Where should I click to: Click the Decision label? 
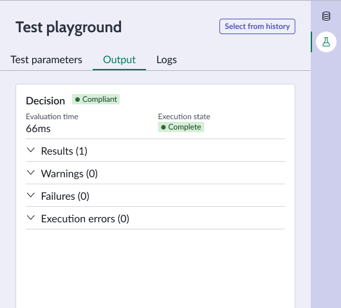(x=46, y=101)
